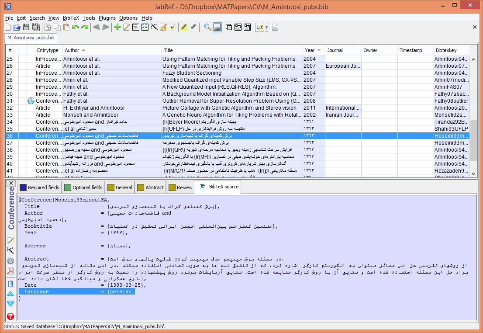Toggle the entry preview panel icon

[217, 28]
